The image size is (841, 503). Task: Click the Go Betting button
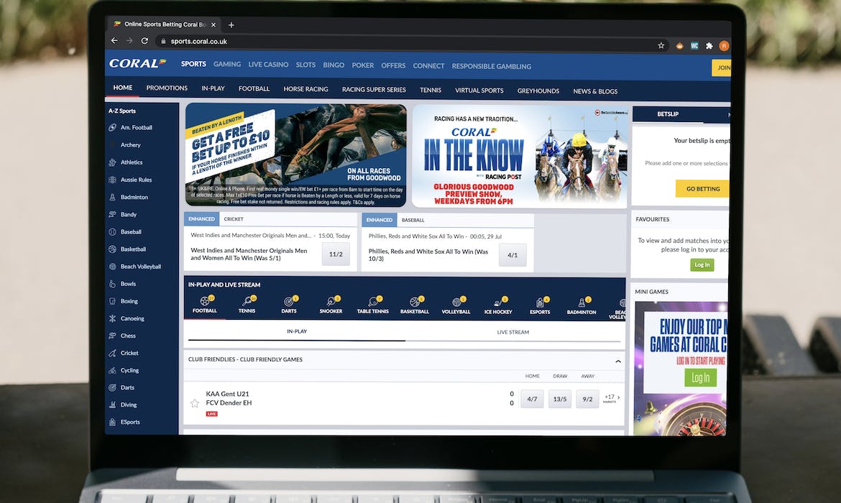(702, 189)
